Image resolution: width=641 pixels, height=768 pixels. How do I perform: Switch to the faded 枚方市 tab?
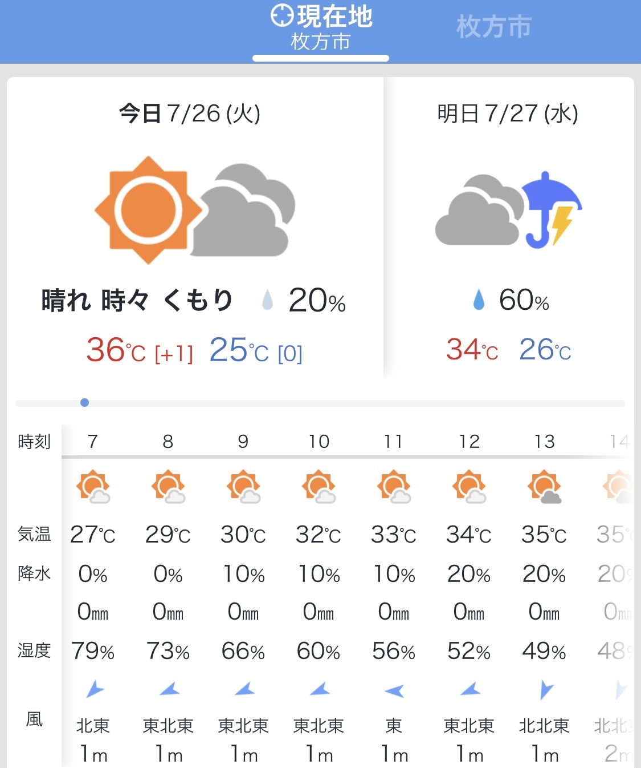tap(493, 27)
